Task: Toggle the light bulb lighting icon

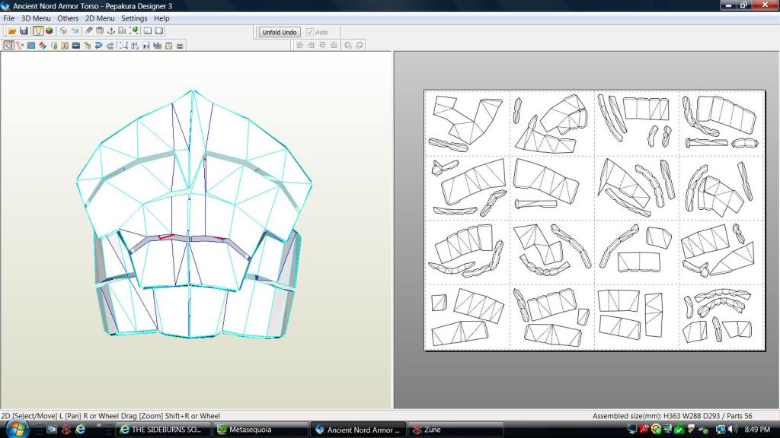Action: tap(38, 31)
